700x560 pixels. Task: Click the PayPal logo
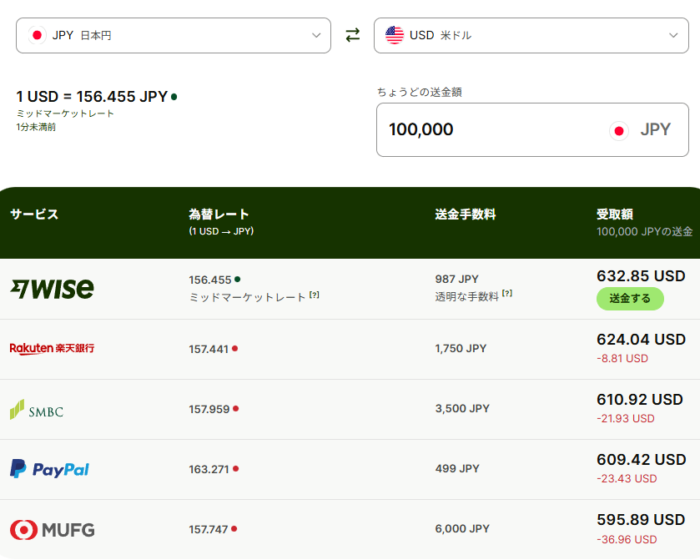point(49,469)
